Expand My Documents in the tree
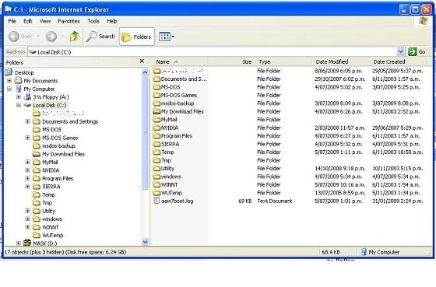The height and width of the screenshot is (287, 436). (9, 81)
